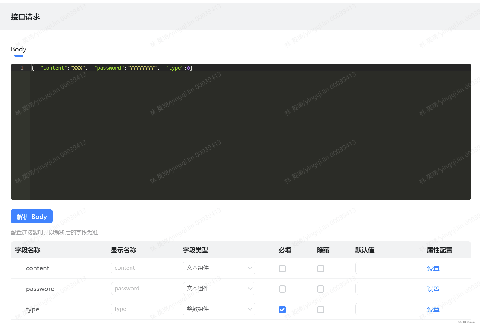Click the 字段名称 column header
Viewport: 480px width, 326px height.
[x=28, y=250]
